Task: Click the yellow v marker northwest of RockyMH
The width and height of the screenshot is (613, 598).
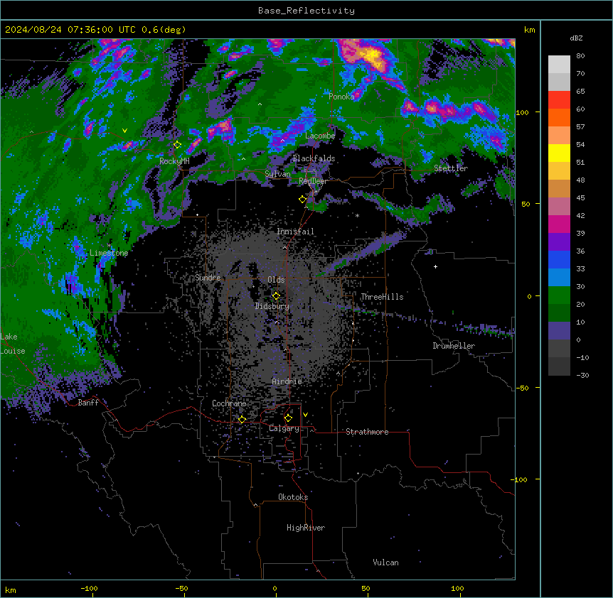Action: (x=124, y=131)
